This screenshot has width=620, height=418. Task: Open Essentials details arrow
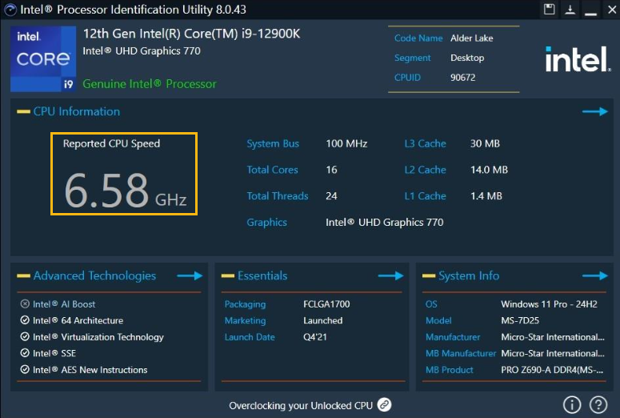[390, 276]
